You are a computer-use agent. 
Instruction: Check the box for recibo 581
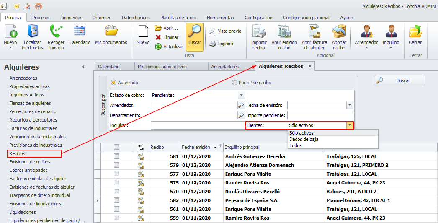pos(117,156)
